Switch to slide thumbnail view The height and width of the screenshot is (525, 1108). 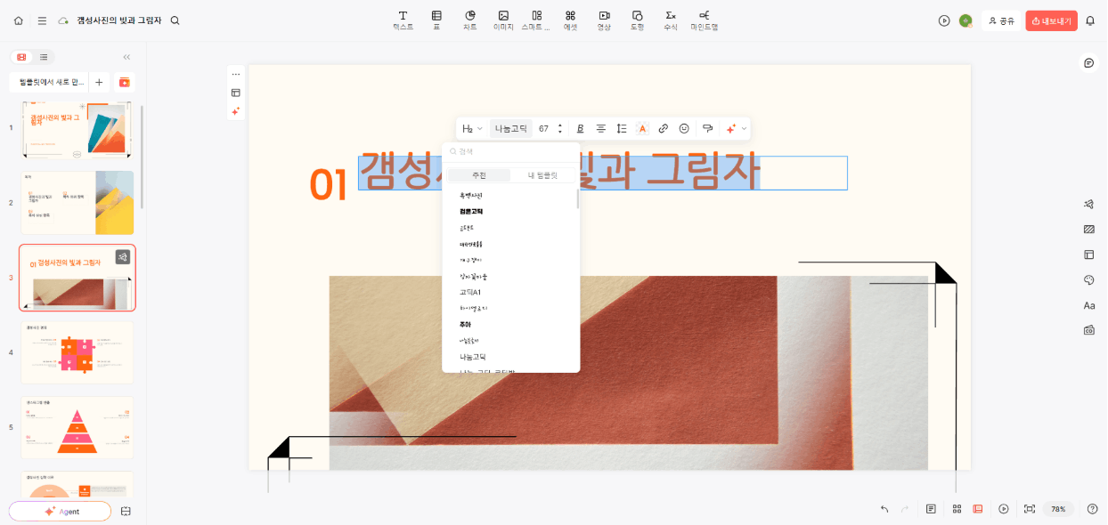coord(21,57)
